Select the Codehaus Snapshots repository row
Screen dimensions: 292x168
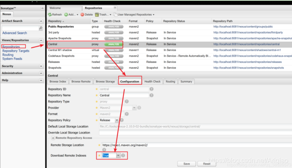169,56
